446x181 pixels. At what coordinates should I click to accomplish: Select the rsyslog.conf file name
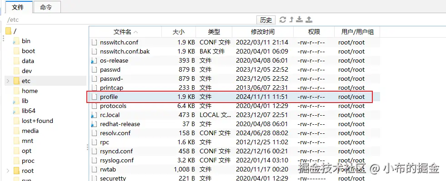coord(117,160)
